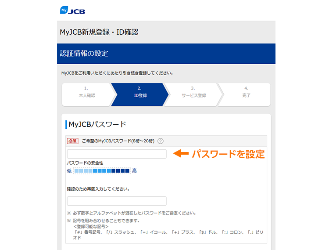Click the 低 strength label

[69, 170]
